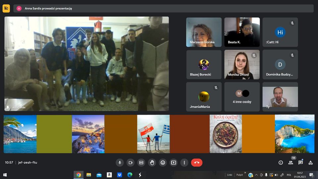Click the stop-presentation icon at top left
Image resolution: width=318 pixels, height=179 pixels.
6,8
